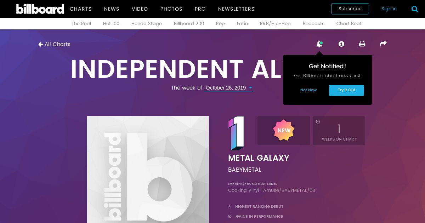Viewport: 425px width, 223px height.
Task: Click the Highest Ranking Debut label
Action: (x=259, y=206)
